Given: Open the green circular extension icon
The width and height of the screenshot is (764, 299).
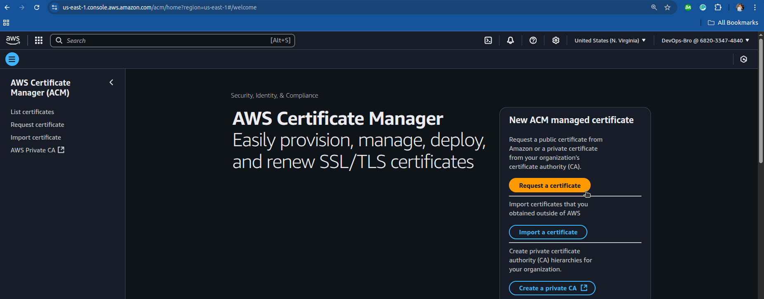Looking at the screenshot, I should coord(703,7).
